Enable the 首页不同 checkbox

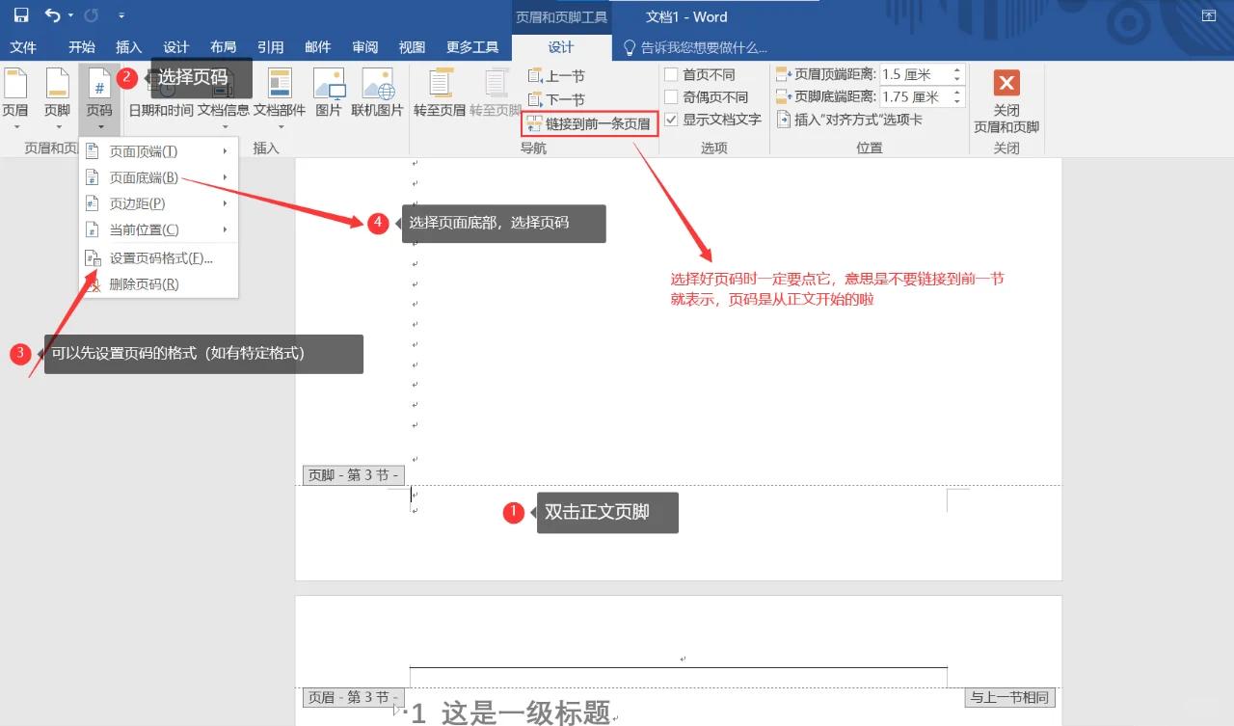[672, 74]
